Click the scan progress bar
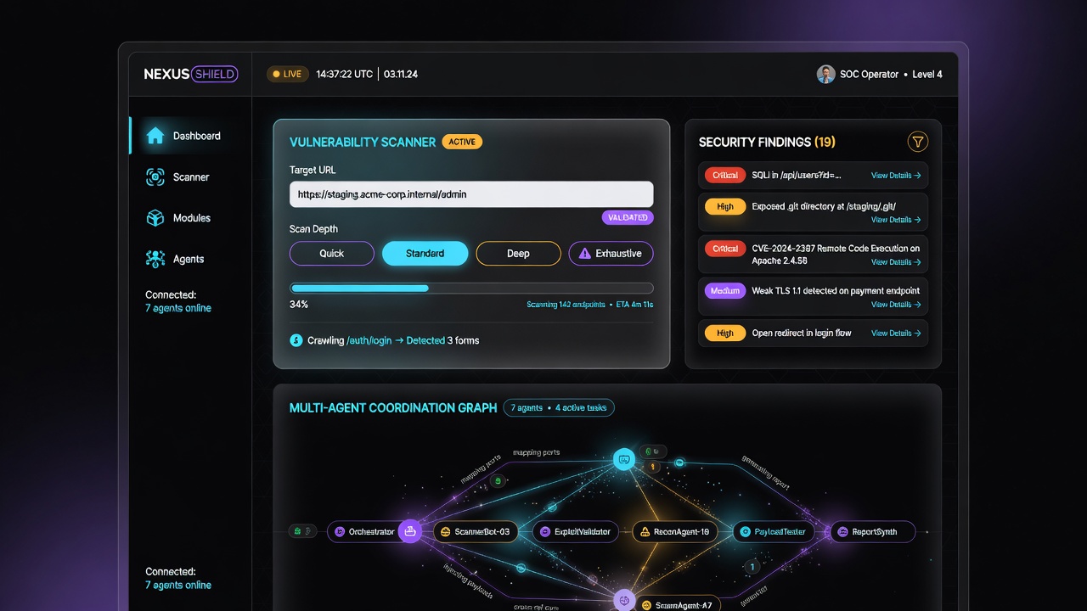The image size is (1087, 611). 471,289
